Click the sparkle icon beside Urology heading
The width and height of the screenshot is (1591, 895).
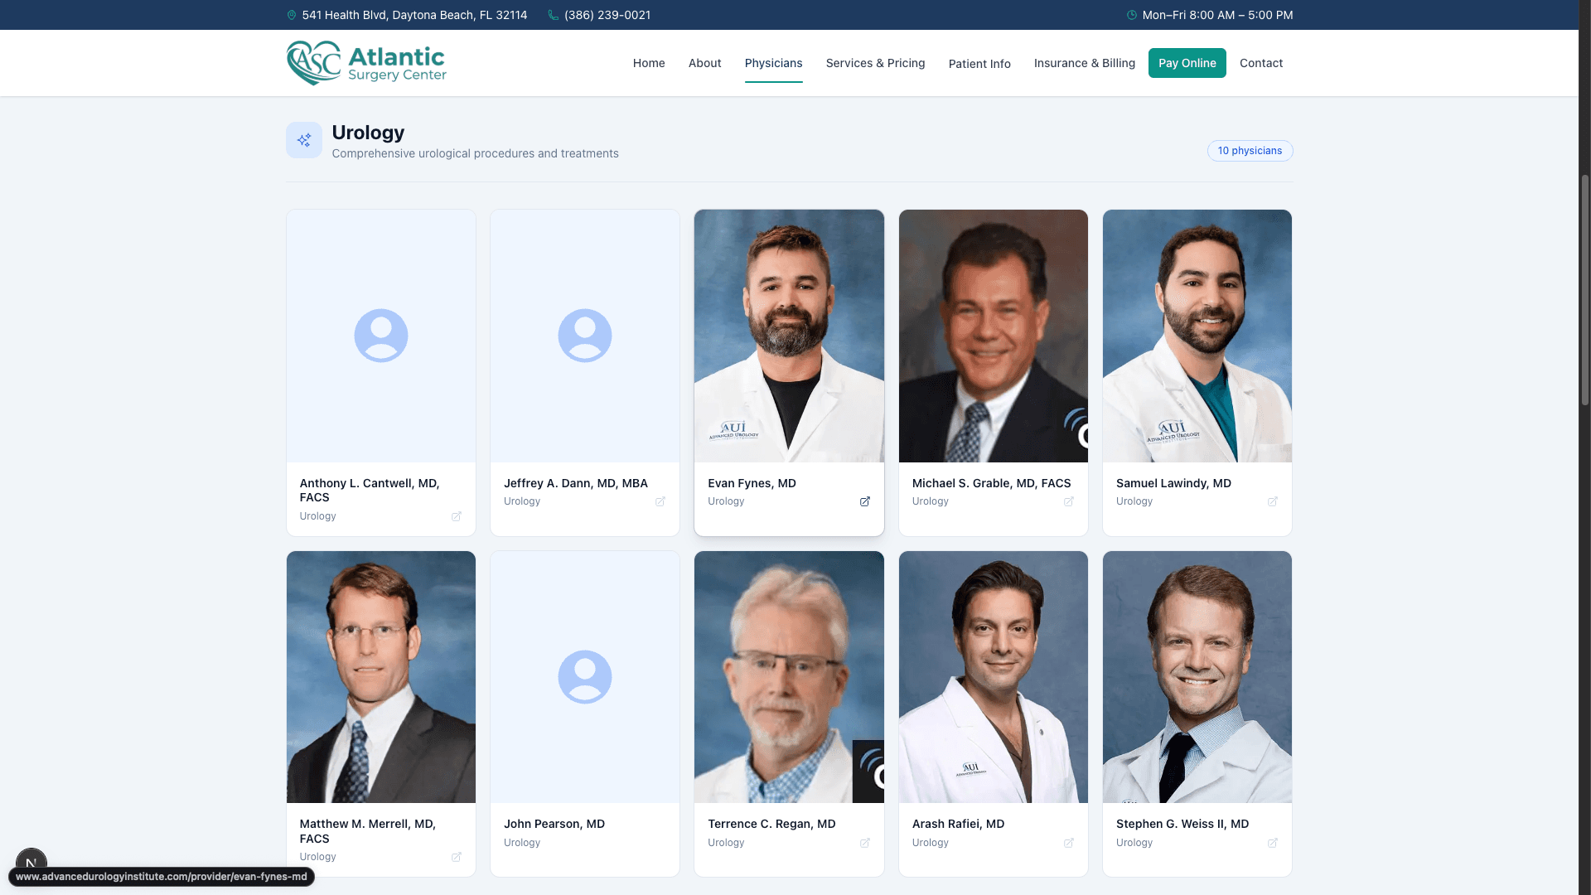pyautogui.click(x=303, y=140)
